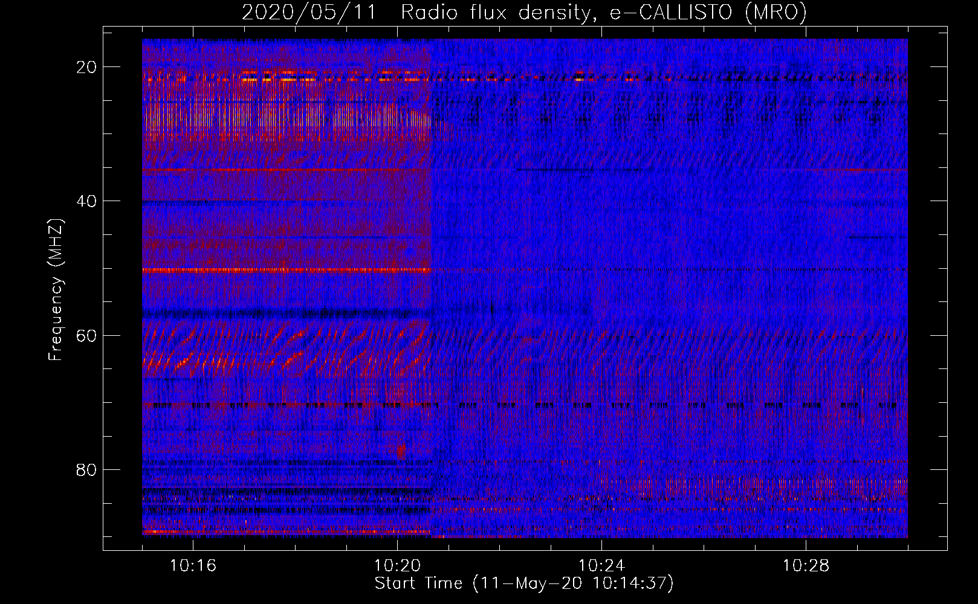
Task: Click the 'Start Time (11-May-20 10:14:37)' label
Action: 524,583
